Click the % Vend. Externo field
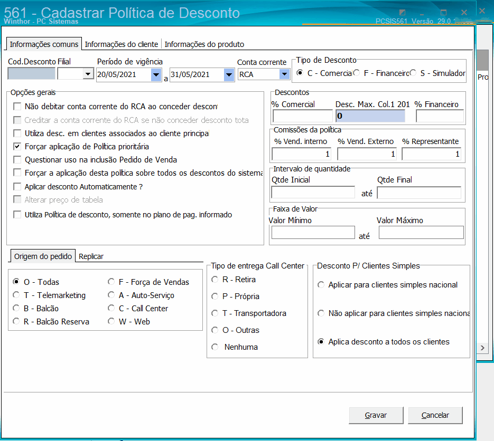 [367, 154]
